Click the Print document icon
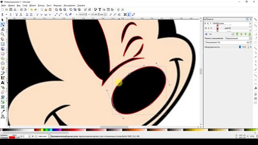This screenshot has width=258, height=145. click(15, 10)
